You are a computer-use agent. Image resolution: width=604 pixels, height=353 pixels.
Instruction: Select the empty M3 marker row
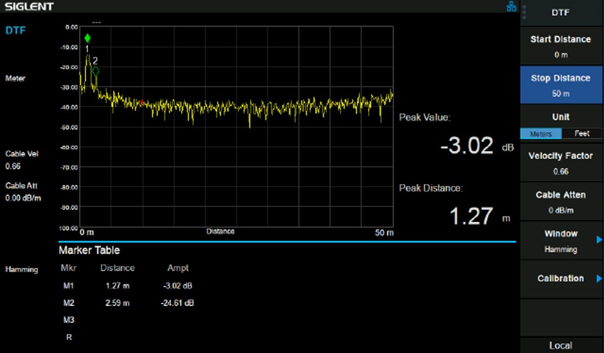(x=68, y=320)
